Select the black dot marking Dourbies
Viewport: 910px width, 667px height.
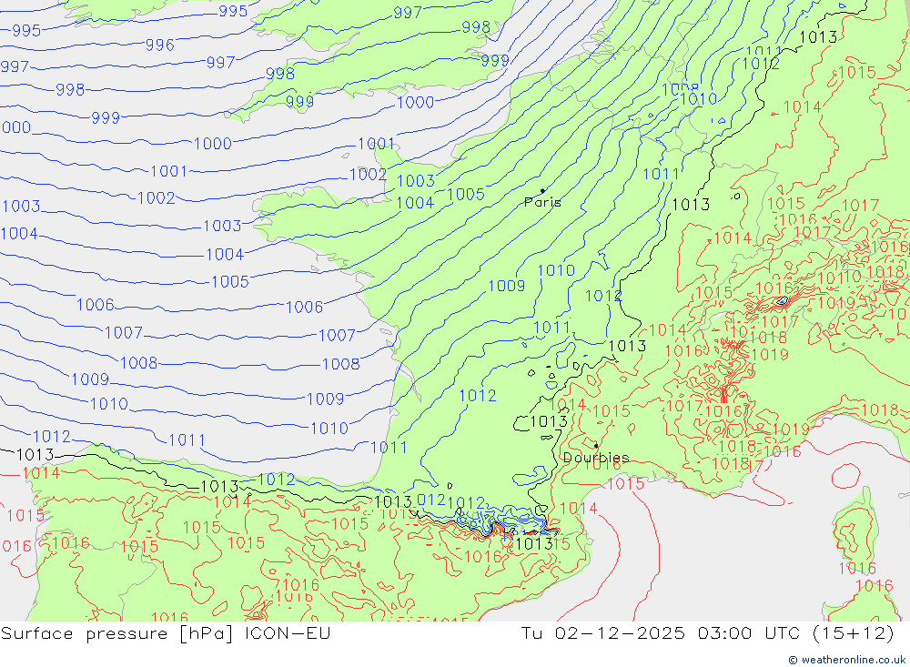[596, 446]
